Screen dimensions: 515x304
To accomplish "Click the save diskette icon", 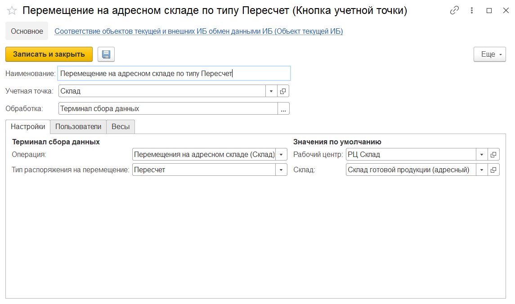I will tap(106, 54).
